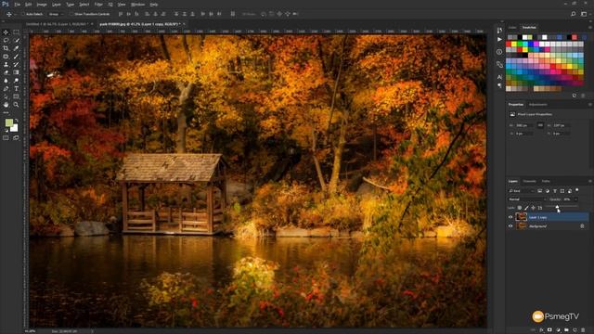The height and width of the screenshot is (334, 594).
Task: Toggle lock artboard nesting
Action: 540,208
